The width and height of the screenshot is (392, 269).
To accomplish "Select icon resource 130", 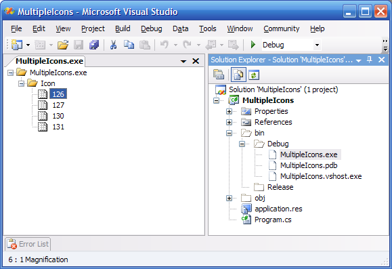I will click(58, 116).
